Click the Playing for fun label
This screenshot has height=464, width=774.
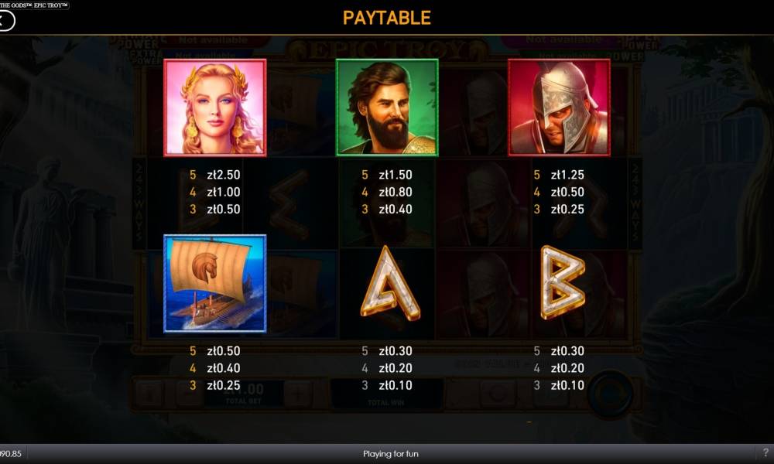point(390,454)
